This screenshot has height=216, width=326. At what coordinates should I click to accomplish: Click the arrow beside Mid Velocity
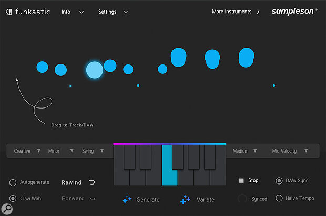306,150
